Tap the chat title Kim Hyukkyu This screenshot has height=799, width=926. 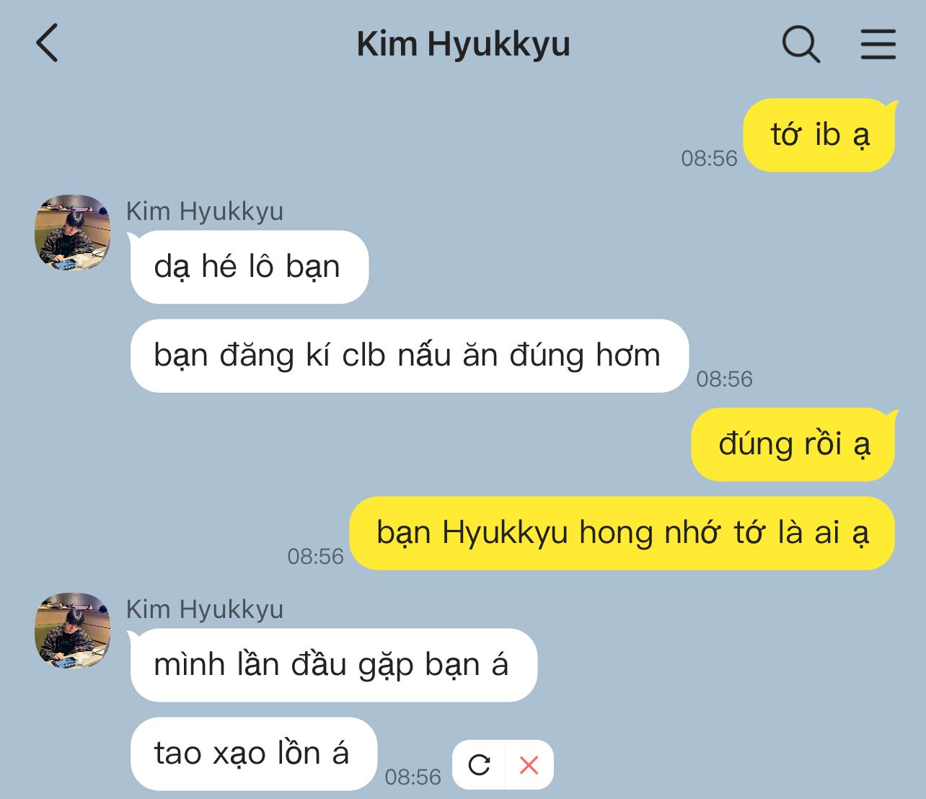pyautogui.click(x=463, y=45)
